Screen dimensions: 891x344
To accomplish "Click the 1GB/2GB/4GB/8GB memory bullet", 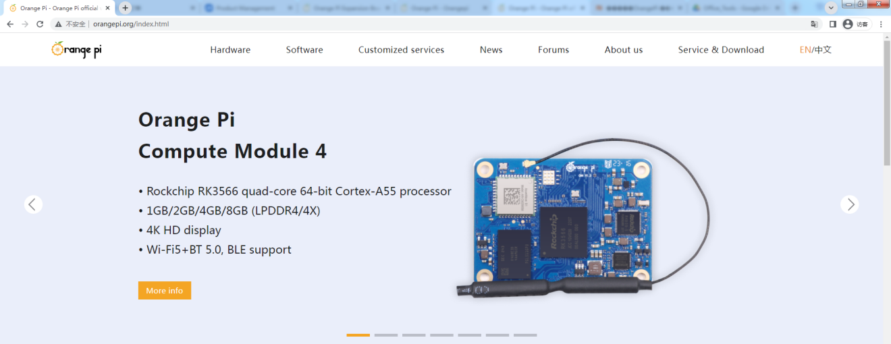I will tap(230, 210).
